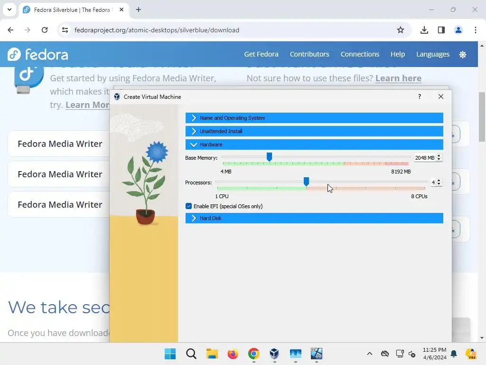Expand Unattended Install section
Screen dimensions: 486x365
coord(314,131)
